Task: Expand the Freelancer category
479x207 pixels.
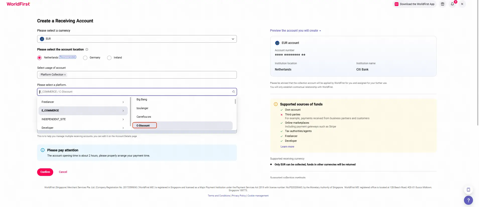Action: tap(83, 102)
